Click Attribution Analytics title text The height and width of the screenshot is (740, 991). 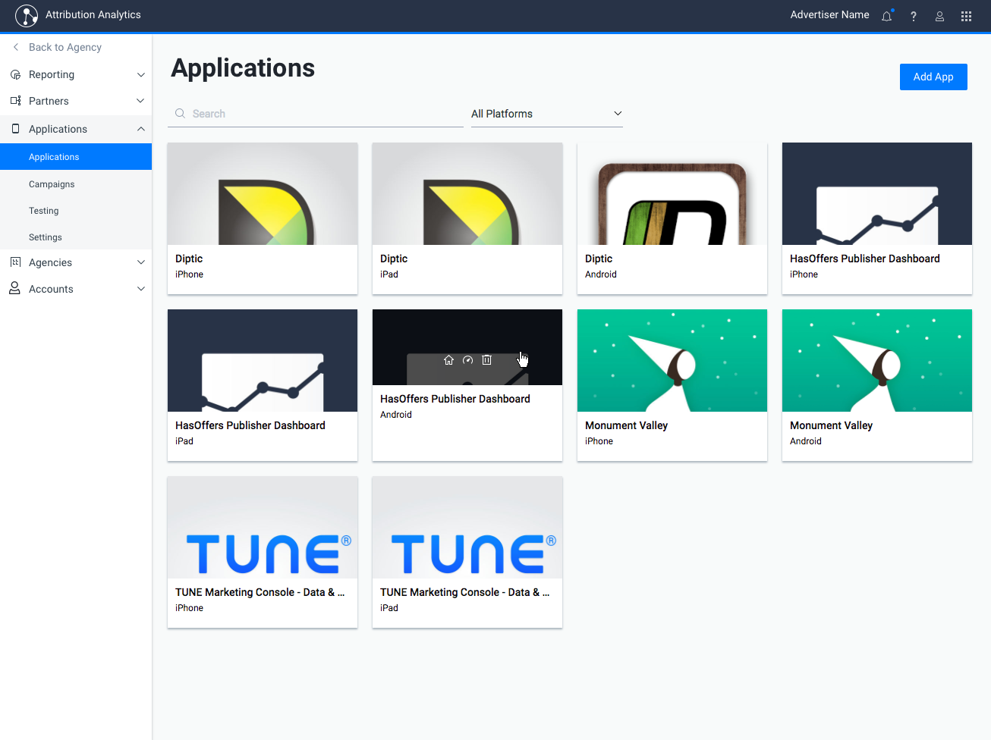tap(93, 15)
